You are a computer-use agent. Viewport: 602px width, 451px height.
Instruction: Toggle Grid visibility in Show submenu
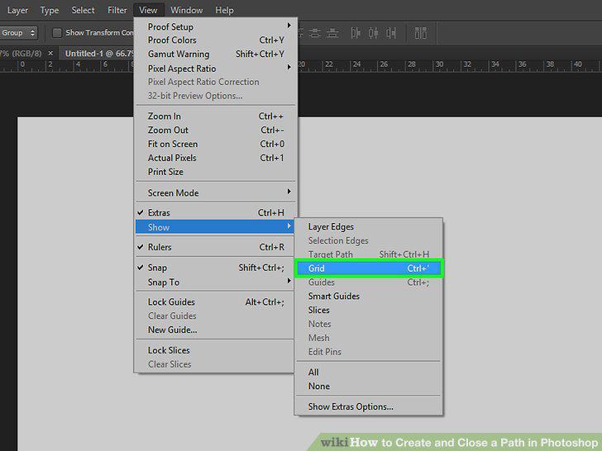point(369,268)
